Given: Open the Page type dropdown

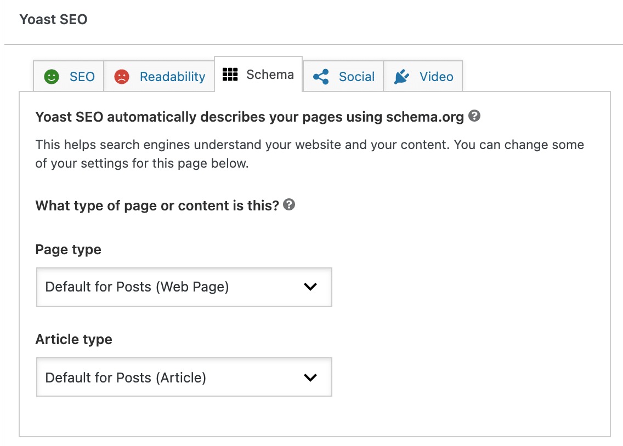Looking at the screenshot, I should (184, 287).
